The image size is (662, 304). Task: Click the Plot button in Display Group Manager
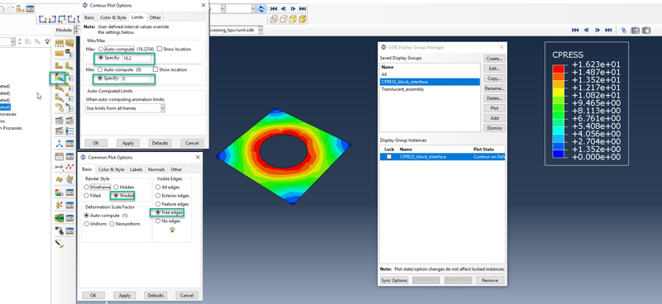pyautogui.click(x=494, y=108)
